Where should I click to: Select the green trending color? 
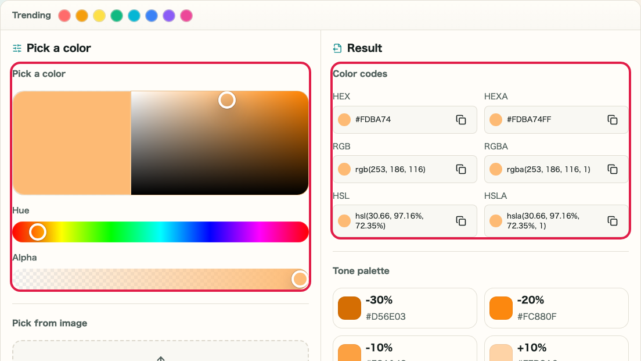(x=117, y=16)
